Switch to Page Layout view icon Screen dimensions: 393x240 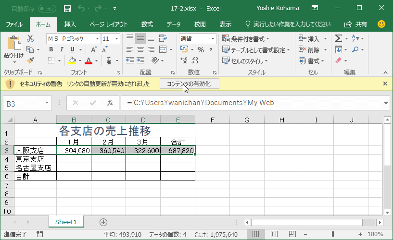tap(274, 234)
